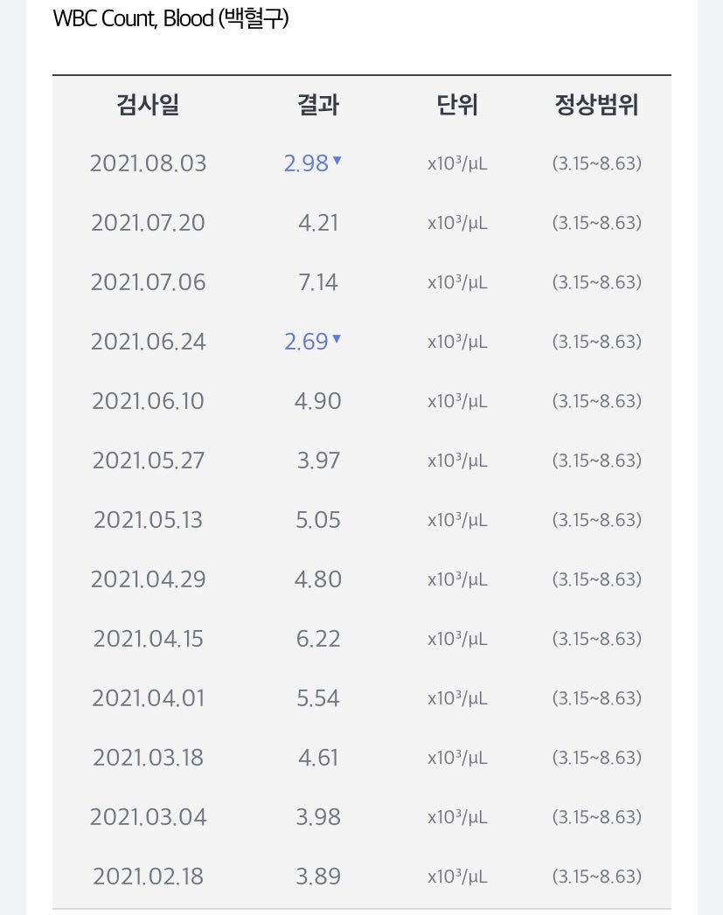Click the low-value arrow beside 2.98
The image size is (723, 915).
337,160
